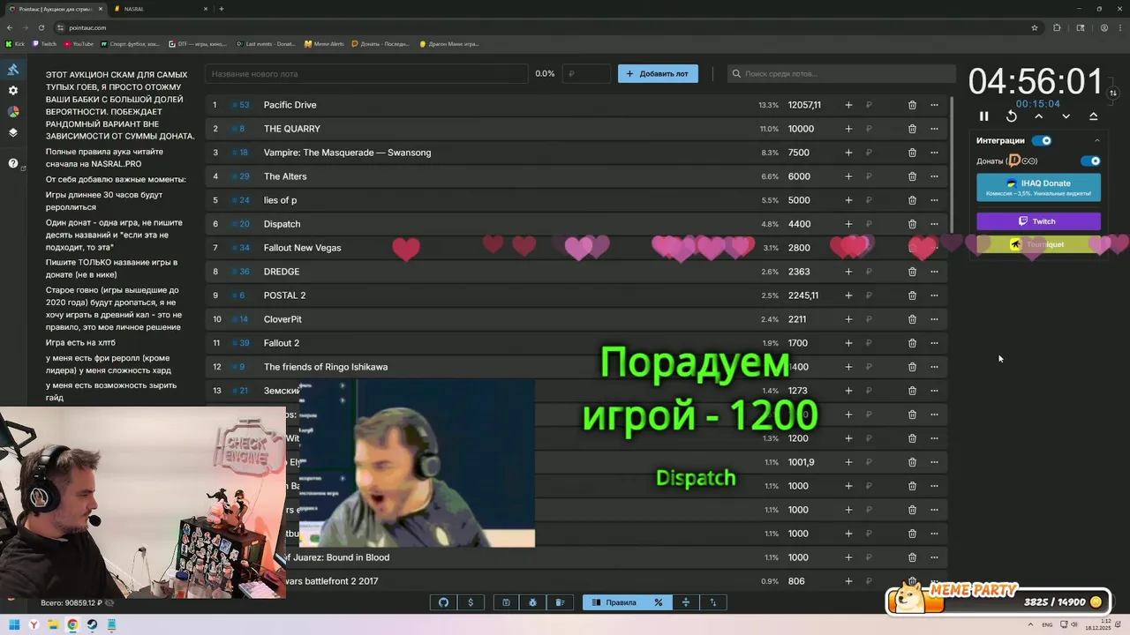The width and height of the screenshot is (1130, 635).
Task: Open the statistics pie chart icon
Action: [x=13, y=112]
